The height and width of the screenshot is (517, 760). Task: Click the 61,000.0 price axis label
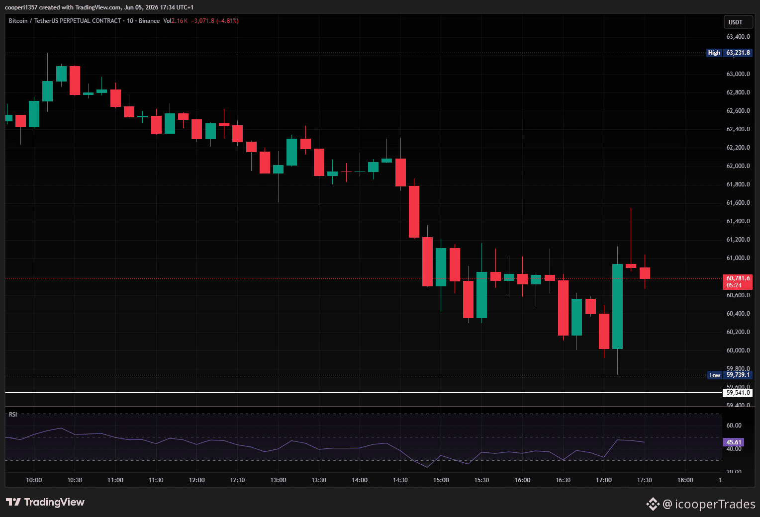(x=738, y=258)
